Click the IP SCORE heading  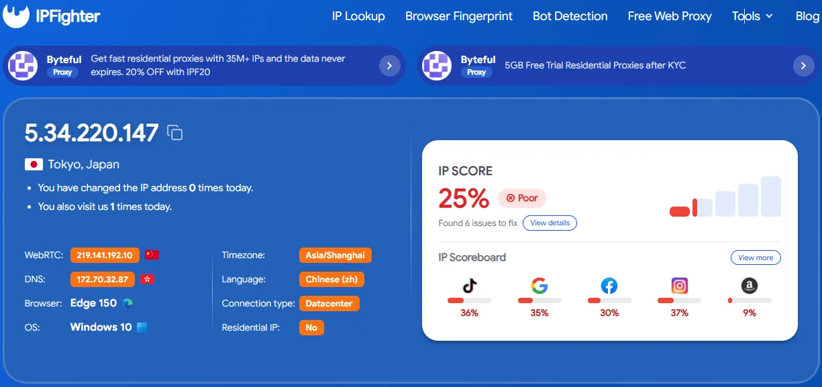click(x=465, y=171)
